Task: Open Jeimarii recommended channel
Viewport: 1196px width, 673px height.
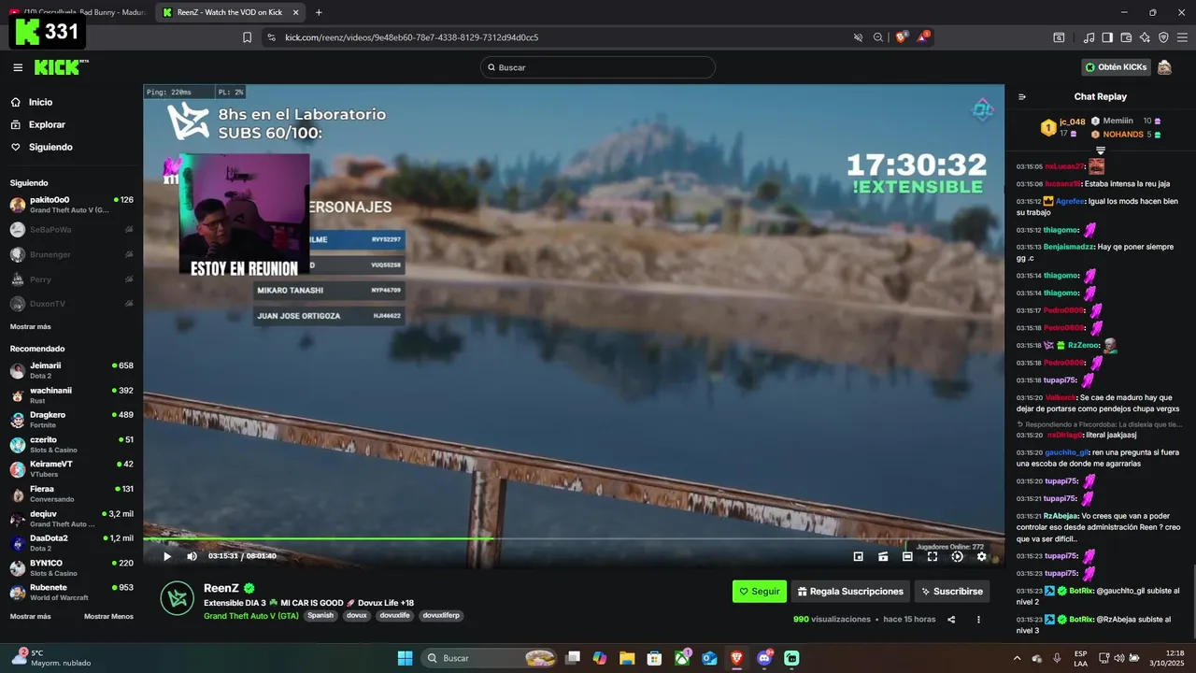Action: 71,370
